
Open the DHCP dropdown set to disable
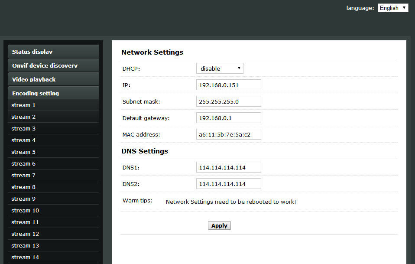coord(220,68)
